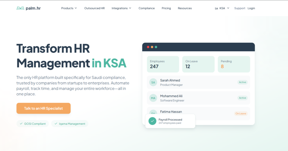Click the Product Manager role text

tap(171, 85)
